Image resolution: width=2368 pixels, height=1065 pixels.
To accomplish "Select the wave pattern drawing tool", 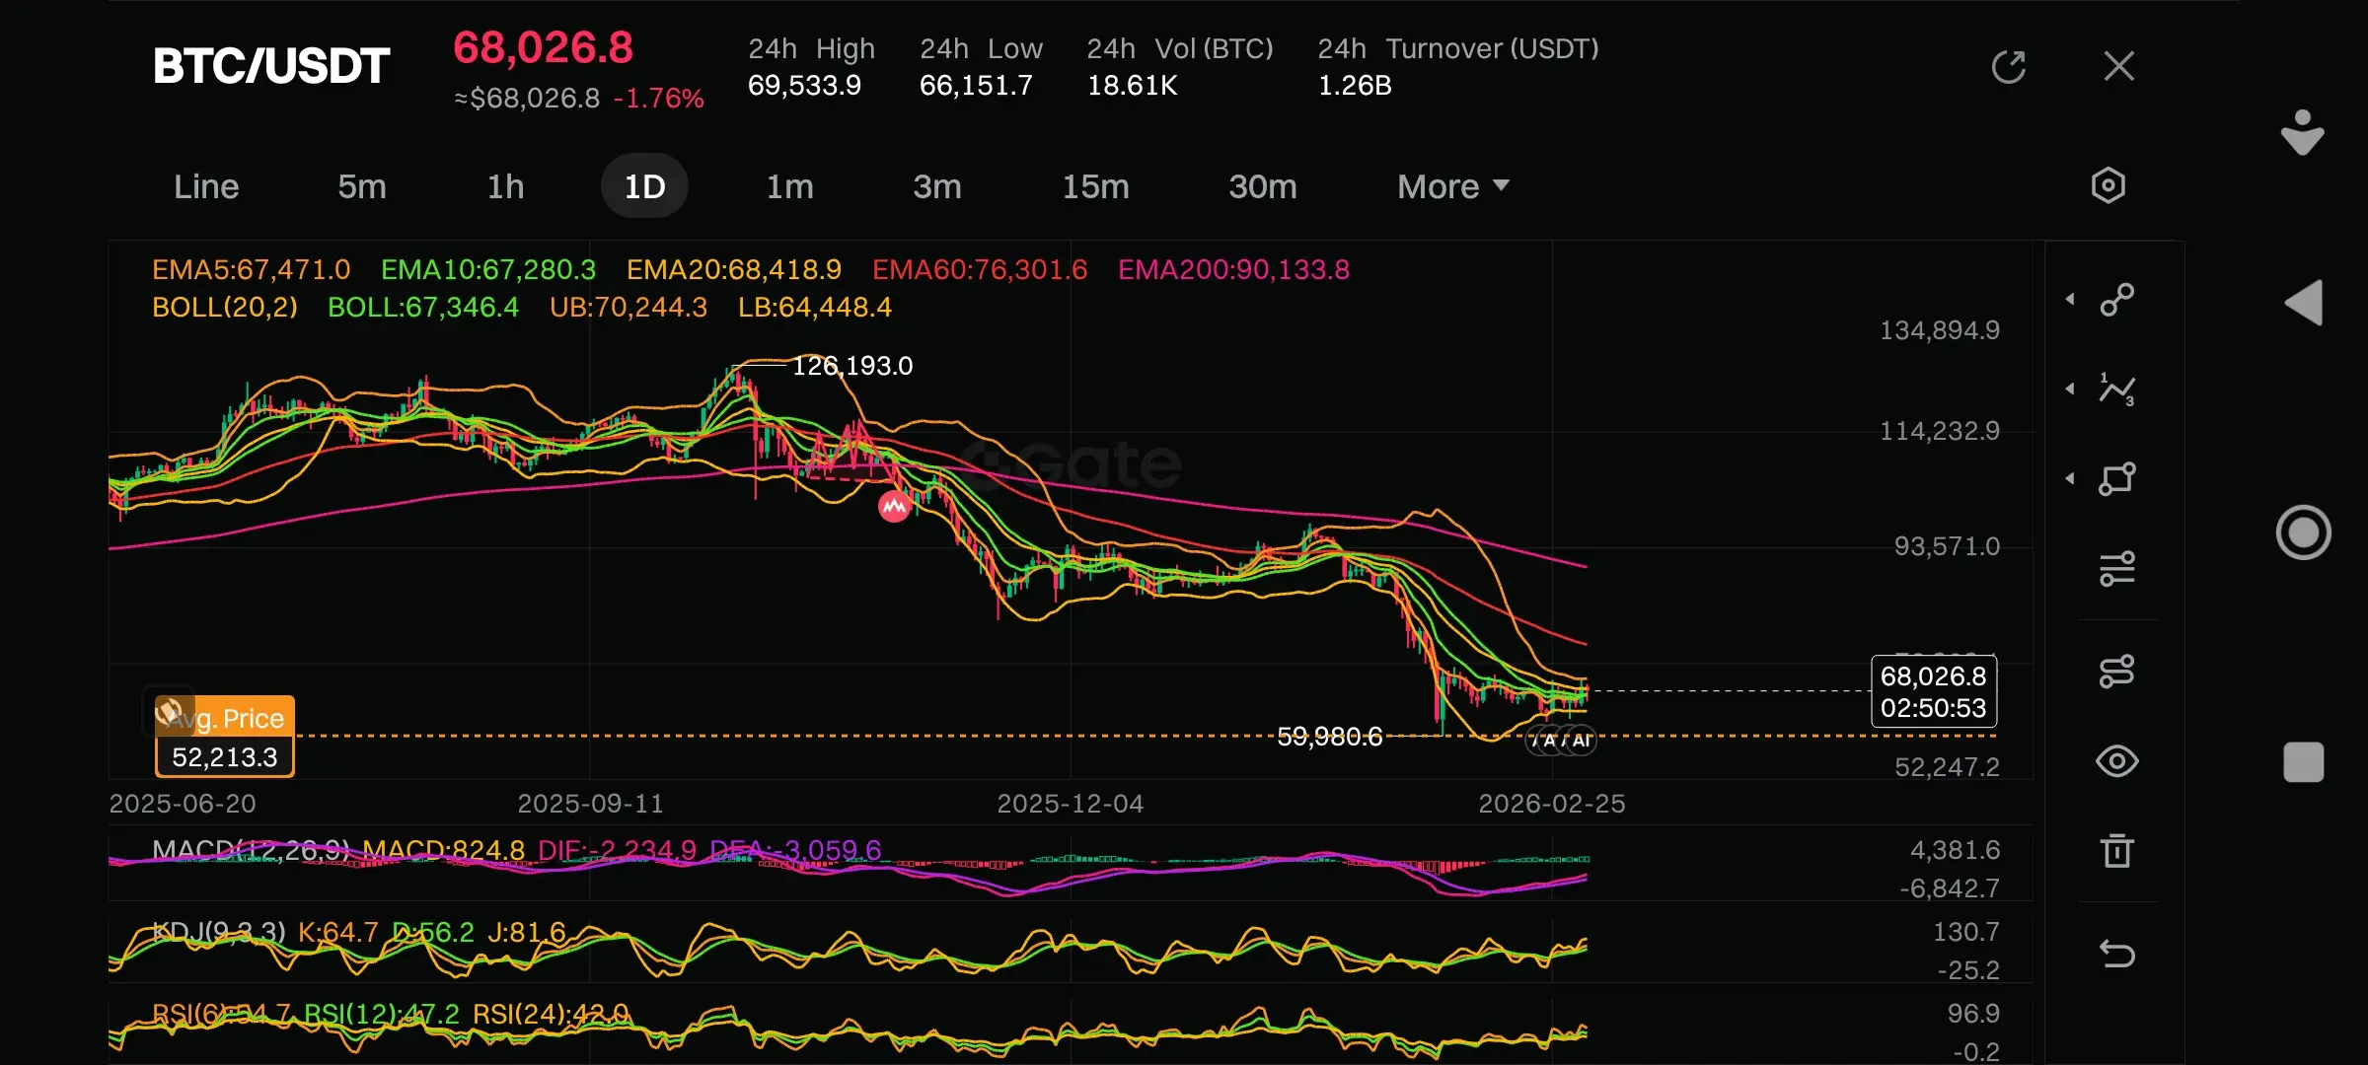I will pyautogui.click(x=2116, y=390).
